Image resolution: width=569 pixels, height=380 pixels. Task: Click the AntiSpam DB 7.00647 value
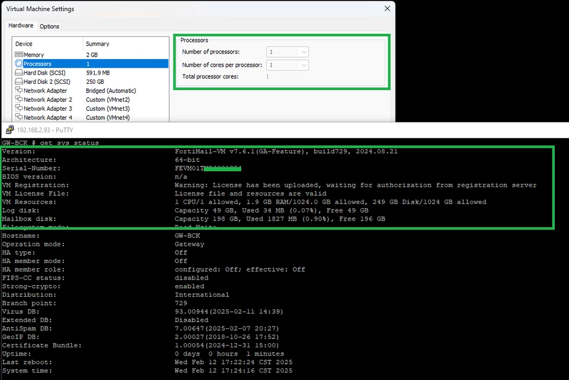[227, 328]
